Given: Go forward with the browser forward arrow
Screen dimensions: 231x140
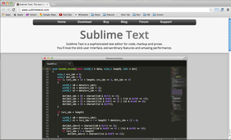Looking at the screenshot, I should 8,10.
